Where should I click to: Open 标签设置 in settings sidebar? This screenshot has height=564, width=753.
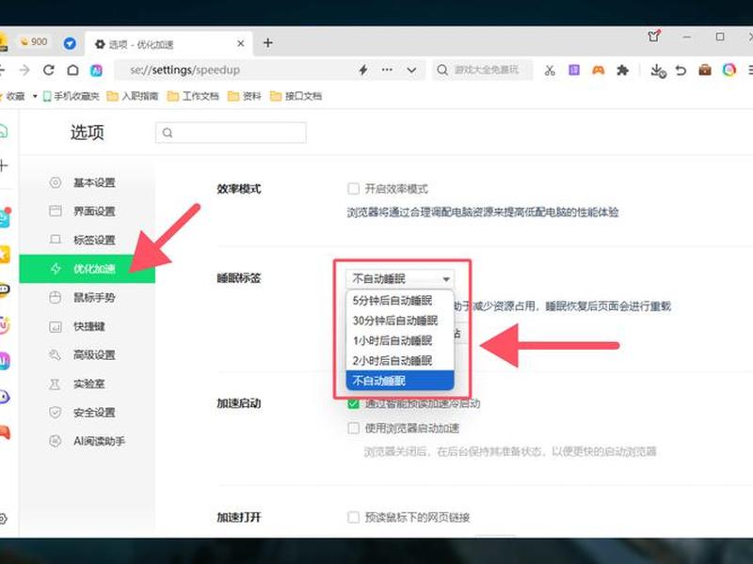tap(87, 240)
